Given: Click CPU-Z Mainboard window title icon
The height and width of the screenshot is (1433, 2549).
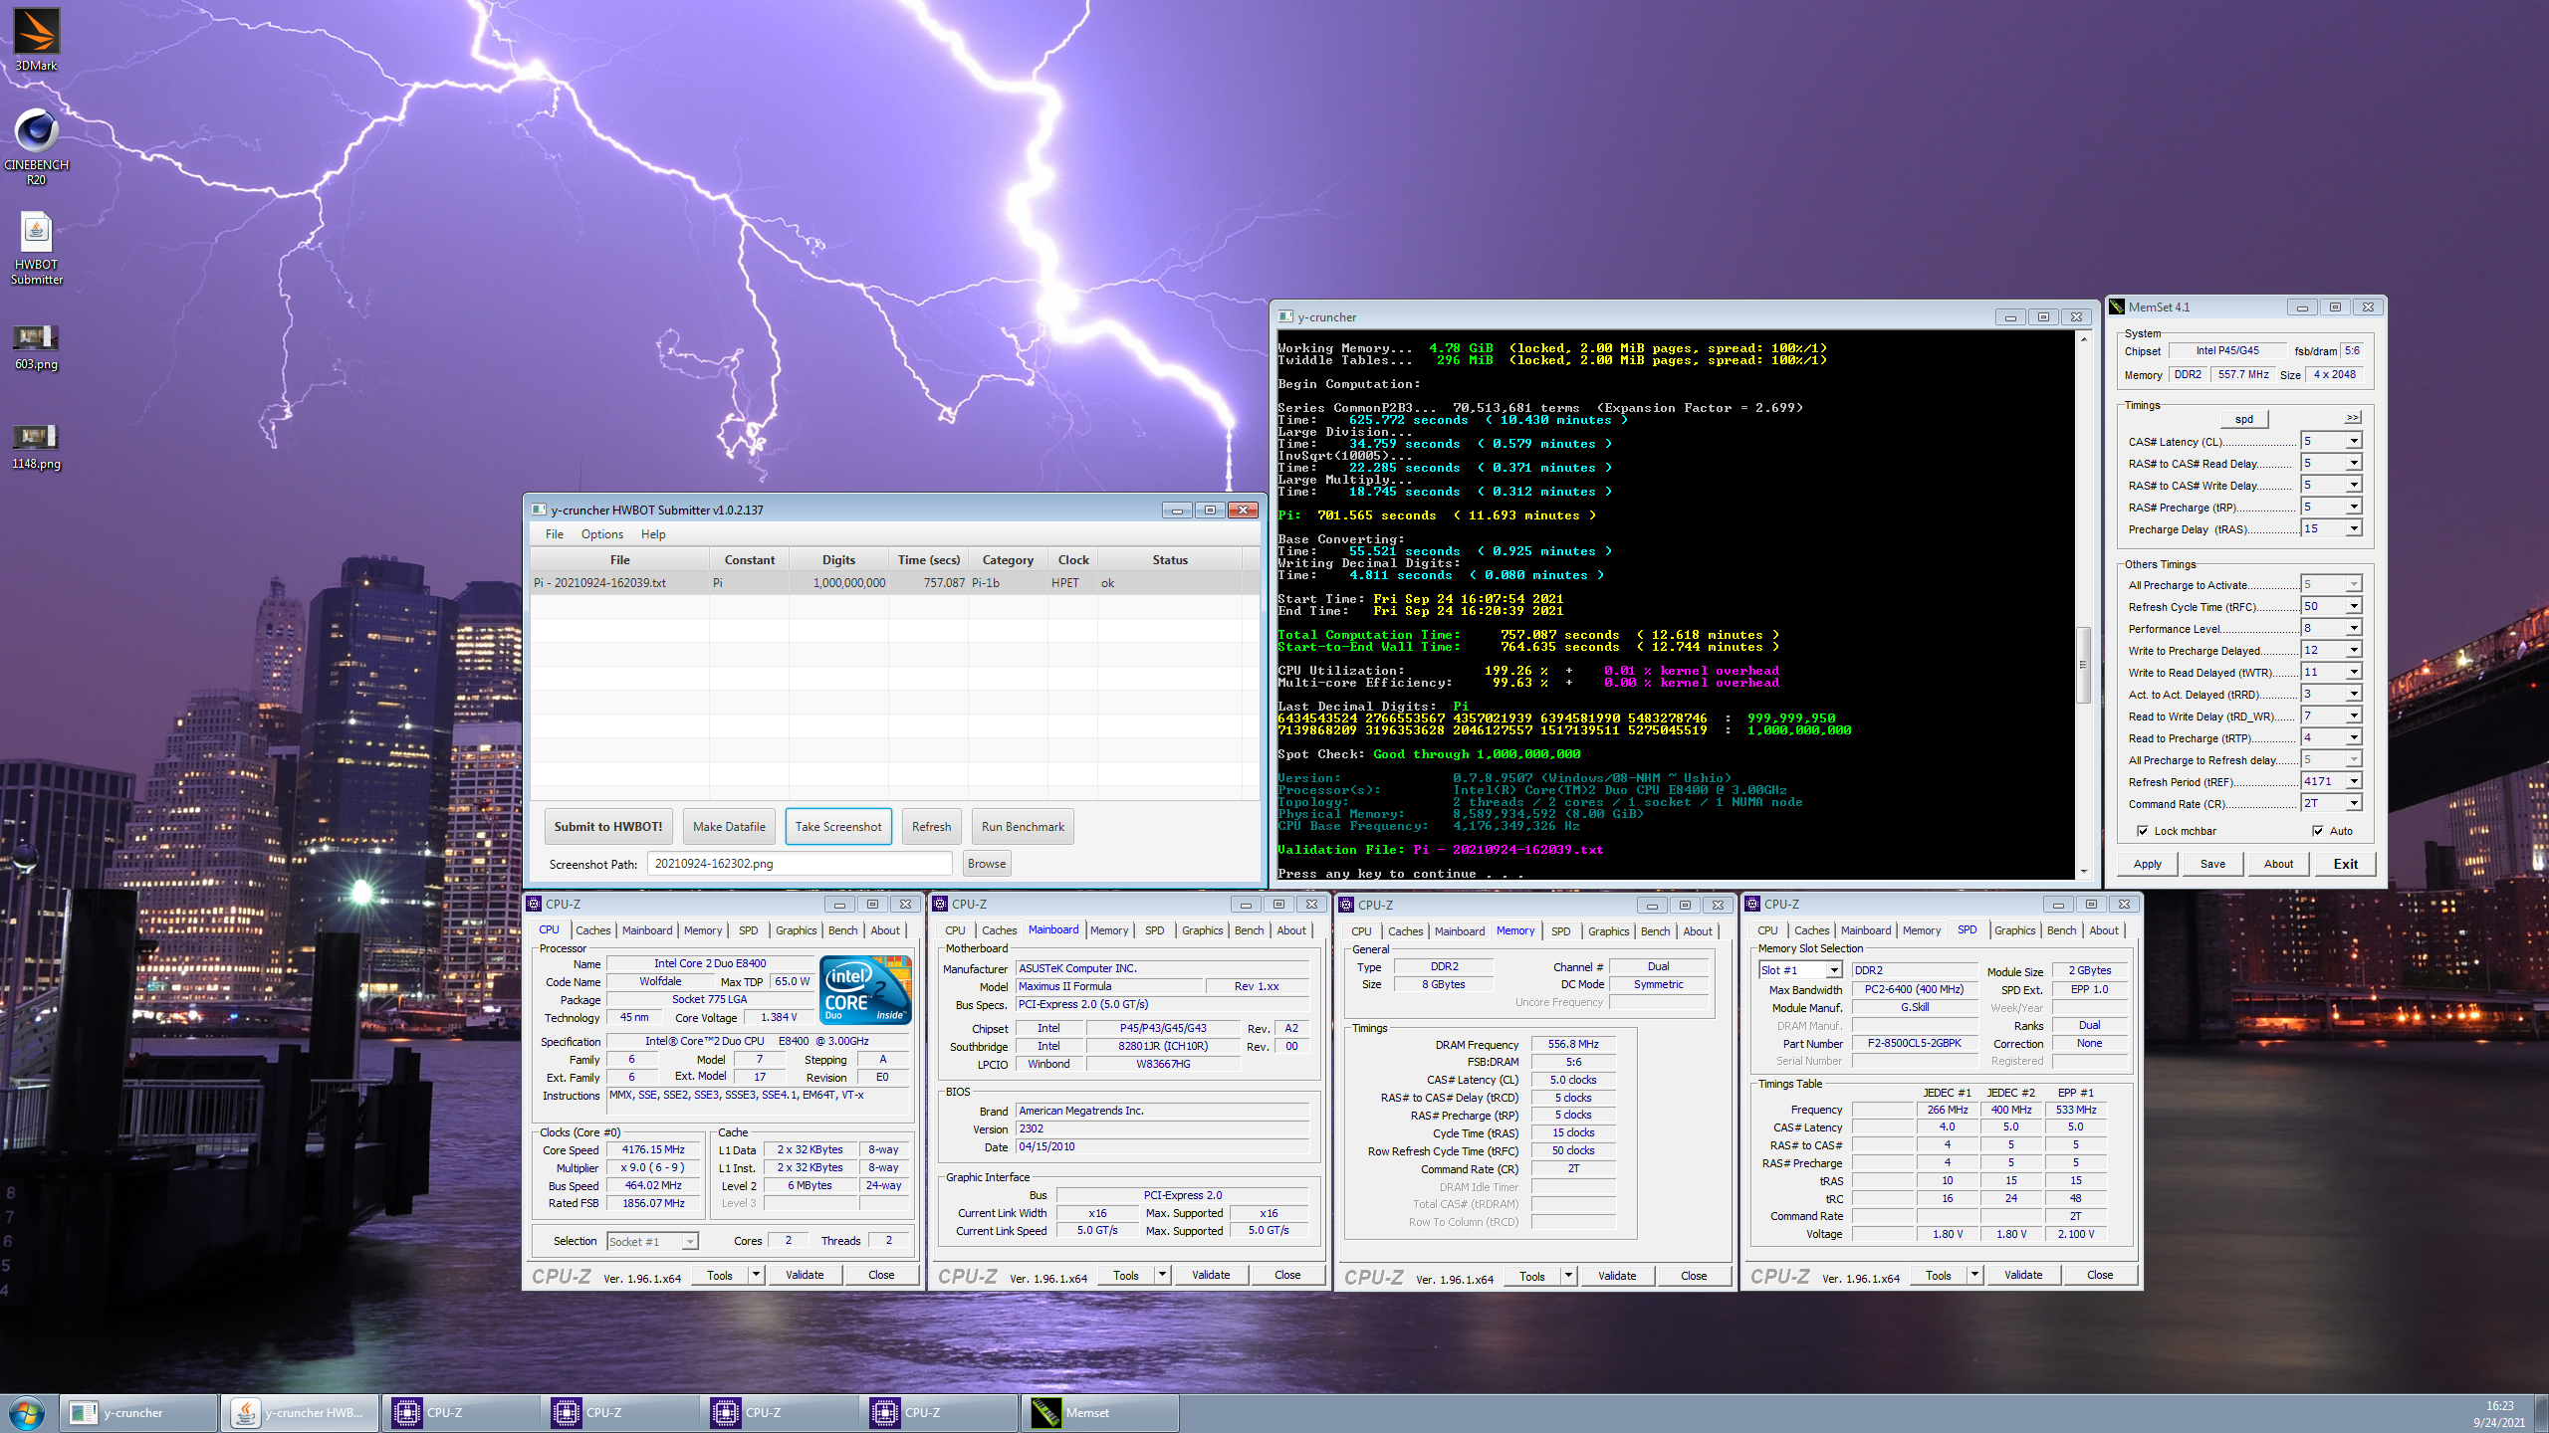Looking at the screenshot, I should pos(940,904).
